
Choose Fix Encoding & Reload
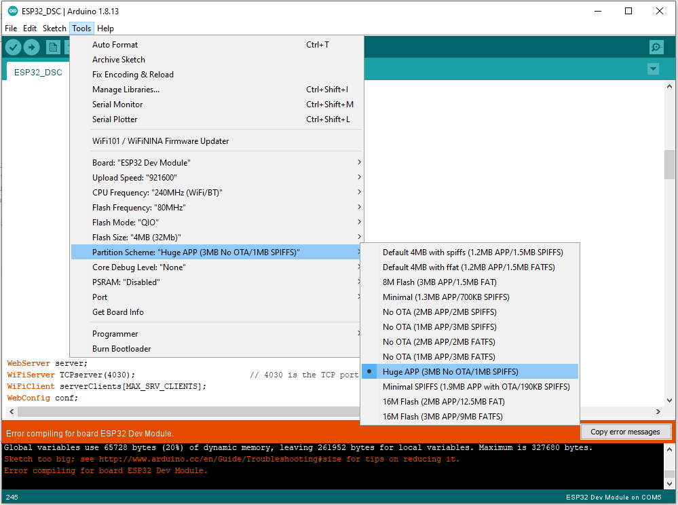pyautogui.click(x=216, y=75)
